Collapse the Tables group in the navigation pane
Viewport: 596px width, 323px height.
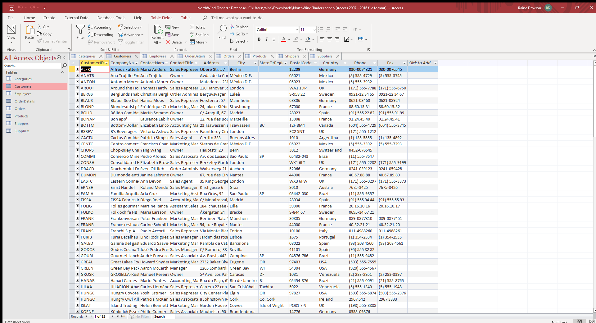(x=62, y=72)
